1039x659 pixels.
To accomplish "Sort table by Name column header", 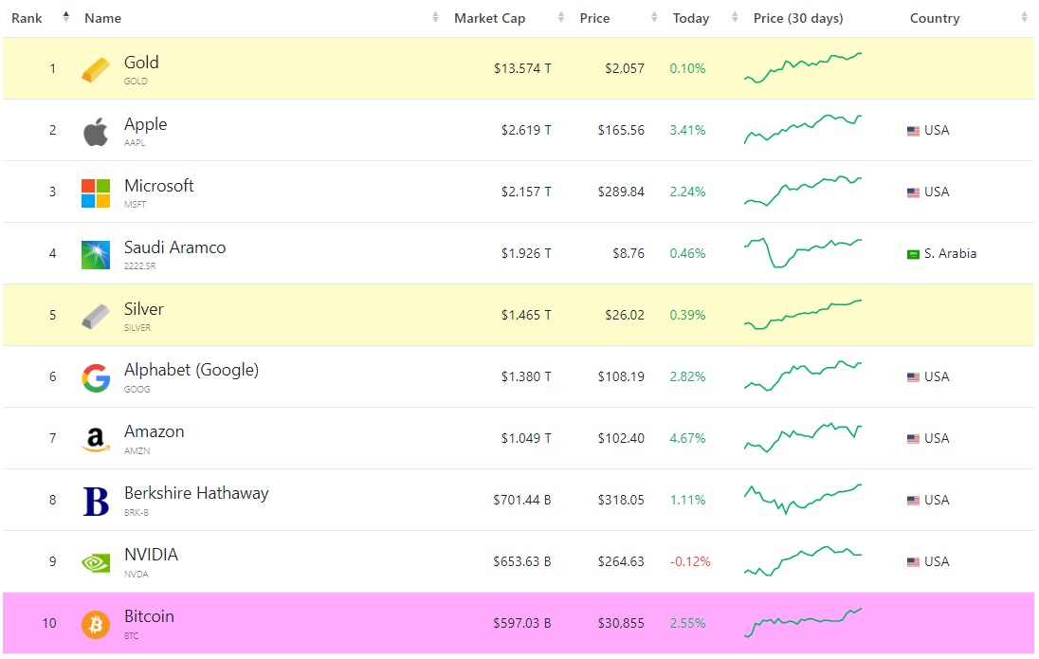I will click(x=102, y=18).
